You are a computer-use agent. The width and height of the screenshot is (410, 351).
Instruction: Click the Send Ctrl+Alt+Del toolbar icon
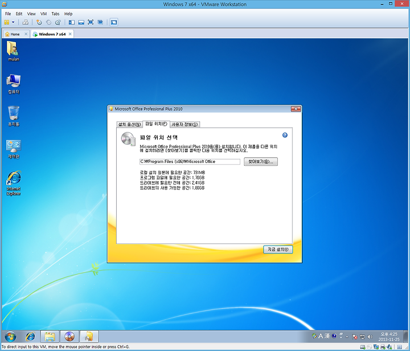26,22
